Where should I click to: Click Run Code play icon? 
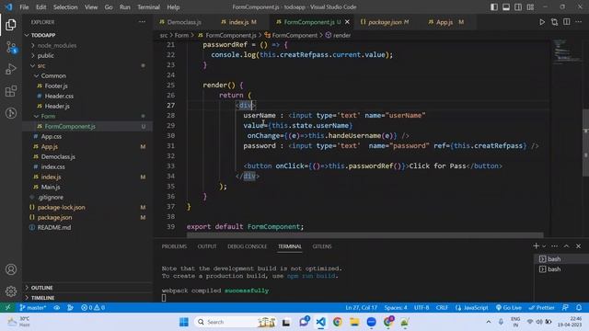coord(542,22)
